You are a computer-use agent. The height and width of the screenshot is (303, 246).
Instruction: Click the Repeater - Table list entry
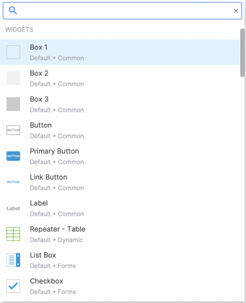120,234
